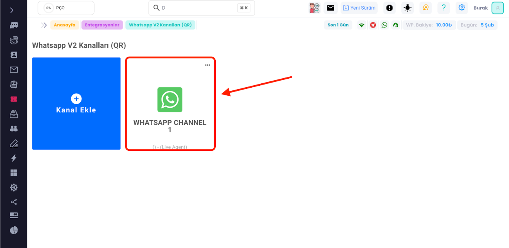Viewport: 509px width, 248px height.
Task: Open the envelope mail icon in sidebar
Action: 14,70
